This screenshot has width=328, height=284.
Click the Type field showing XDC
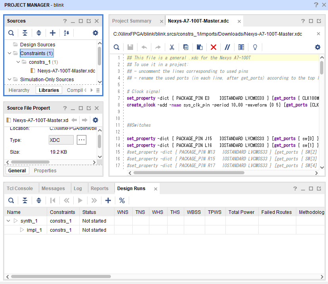(61, 140)
